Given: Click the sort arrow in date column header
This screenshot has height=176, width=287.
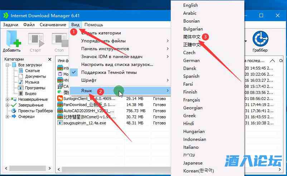Looking at the screenshot, I should pyautogui.click(x=272, y=61).
